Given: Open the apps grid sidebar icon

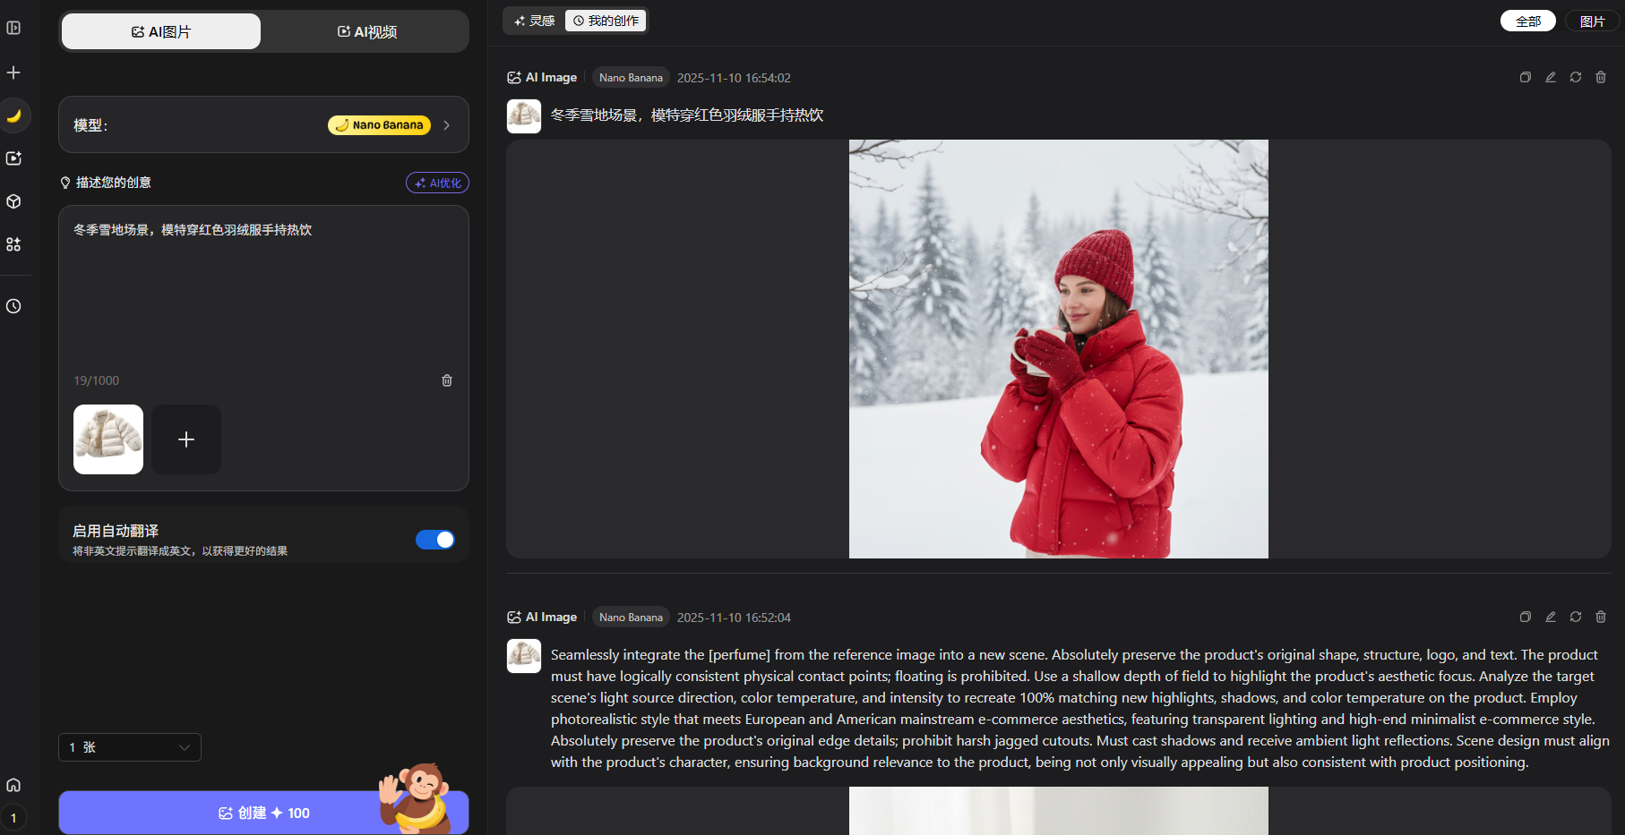Looking at the screenshot, I should 13,244.
